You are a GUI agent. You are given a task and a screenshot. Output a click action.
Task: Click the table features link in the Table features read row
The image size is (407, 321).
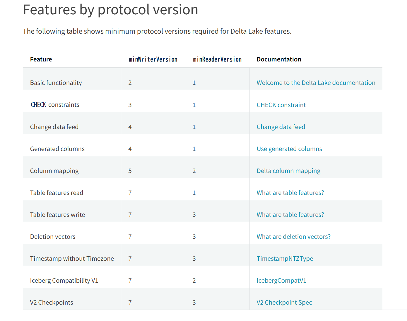(290, 193)
